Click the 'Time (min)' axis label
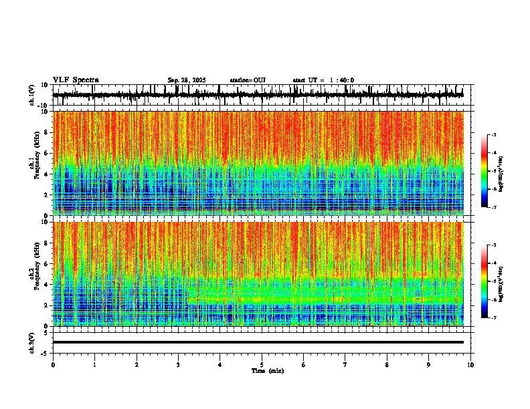This screenshot has width=530, height=409. [x=268, y=371]
